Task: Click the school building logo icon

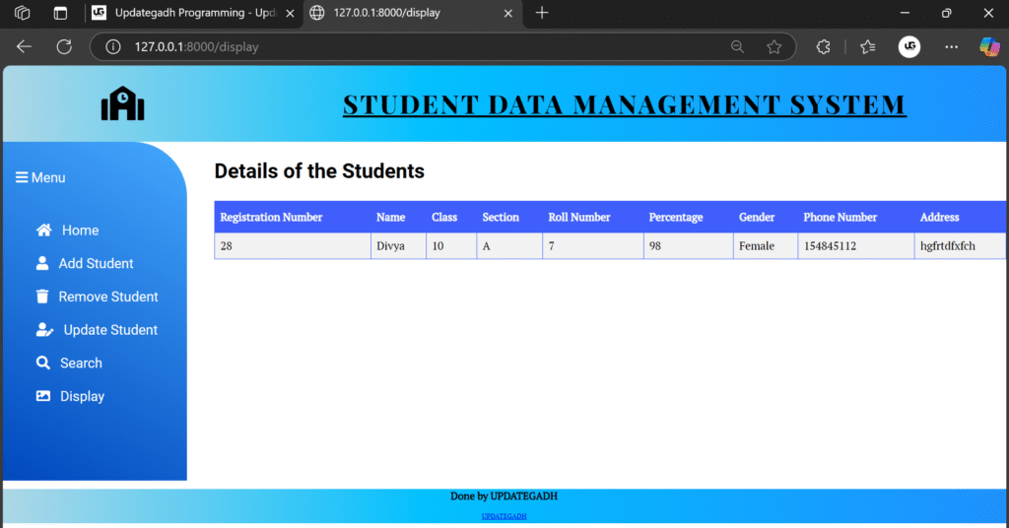Action: 123,103
